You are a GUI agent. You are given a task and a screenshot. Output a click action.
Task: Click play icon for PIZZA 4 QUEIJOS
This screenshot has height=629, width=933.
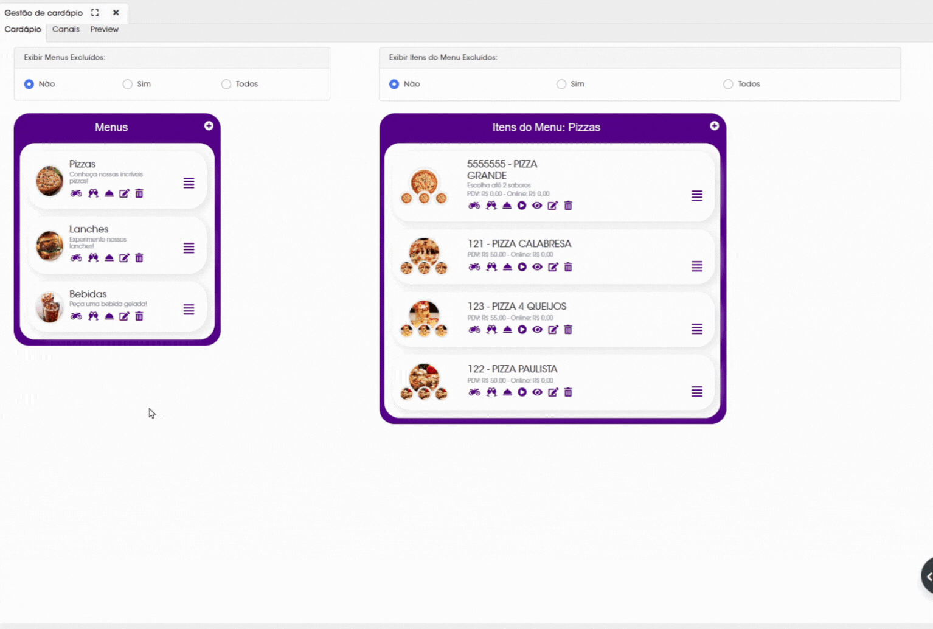point(522,330)
